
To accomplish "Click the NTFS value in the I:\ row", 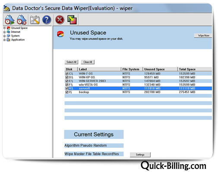I will (x=126, y=92).
